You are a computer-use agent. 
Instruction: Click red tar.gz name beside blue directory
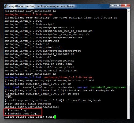pyautogui.click(x=68, y=77)
